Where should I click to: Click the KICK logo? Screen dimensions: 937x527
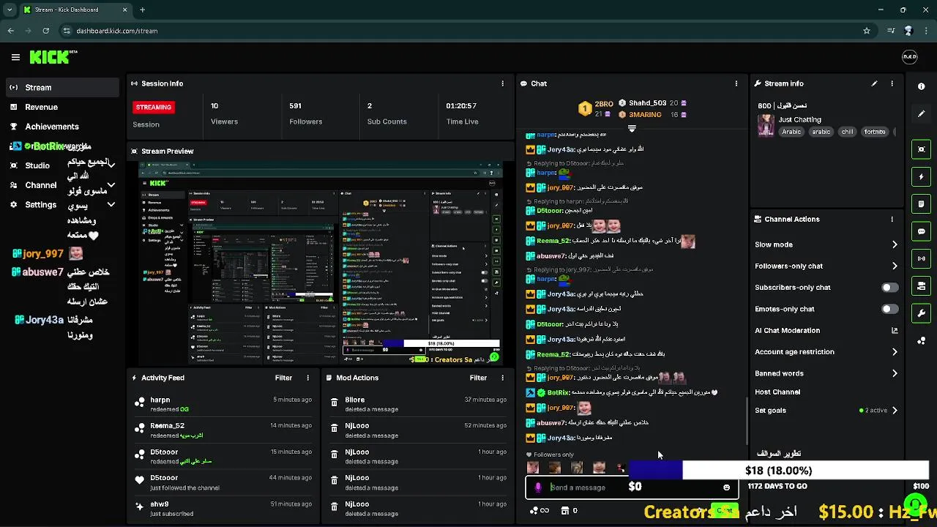point(53,57)
